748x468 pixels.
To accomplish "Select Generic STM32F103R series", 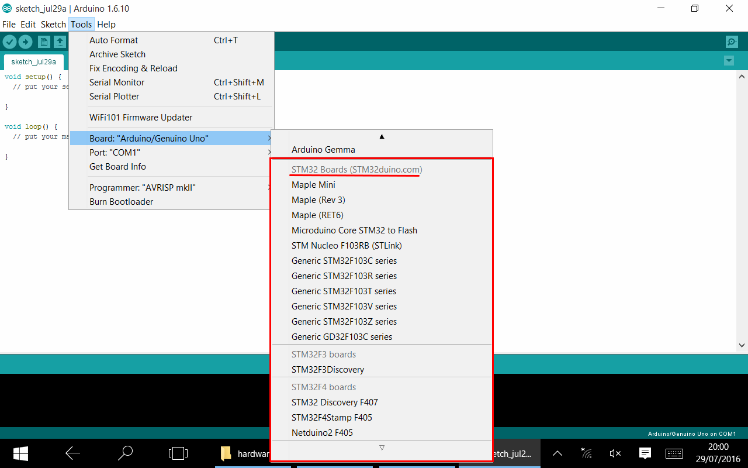I will pos(382,276).
